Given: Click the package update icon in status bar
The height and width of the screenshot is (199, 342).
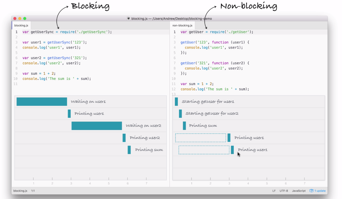Looking at the screenshot, I should click(x=312, y=191).
